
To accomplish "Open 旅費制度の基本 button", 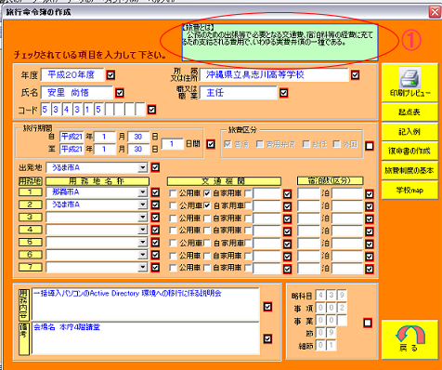I will (409, 170).
